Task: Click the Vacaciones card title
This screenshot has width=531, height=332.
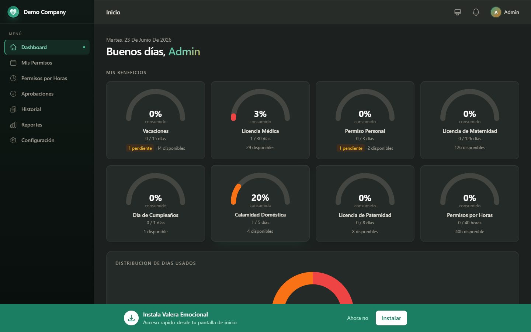Action: click(156, 131)
